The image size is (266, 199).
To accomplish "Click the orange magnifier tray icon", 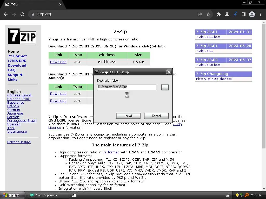I will [247, 195].
